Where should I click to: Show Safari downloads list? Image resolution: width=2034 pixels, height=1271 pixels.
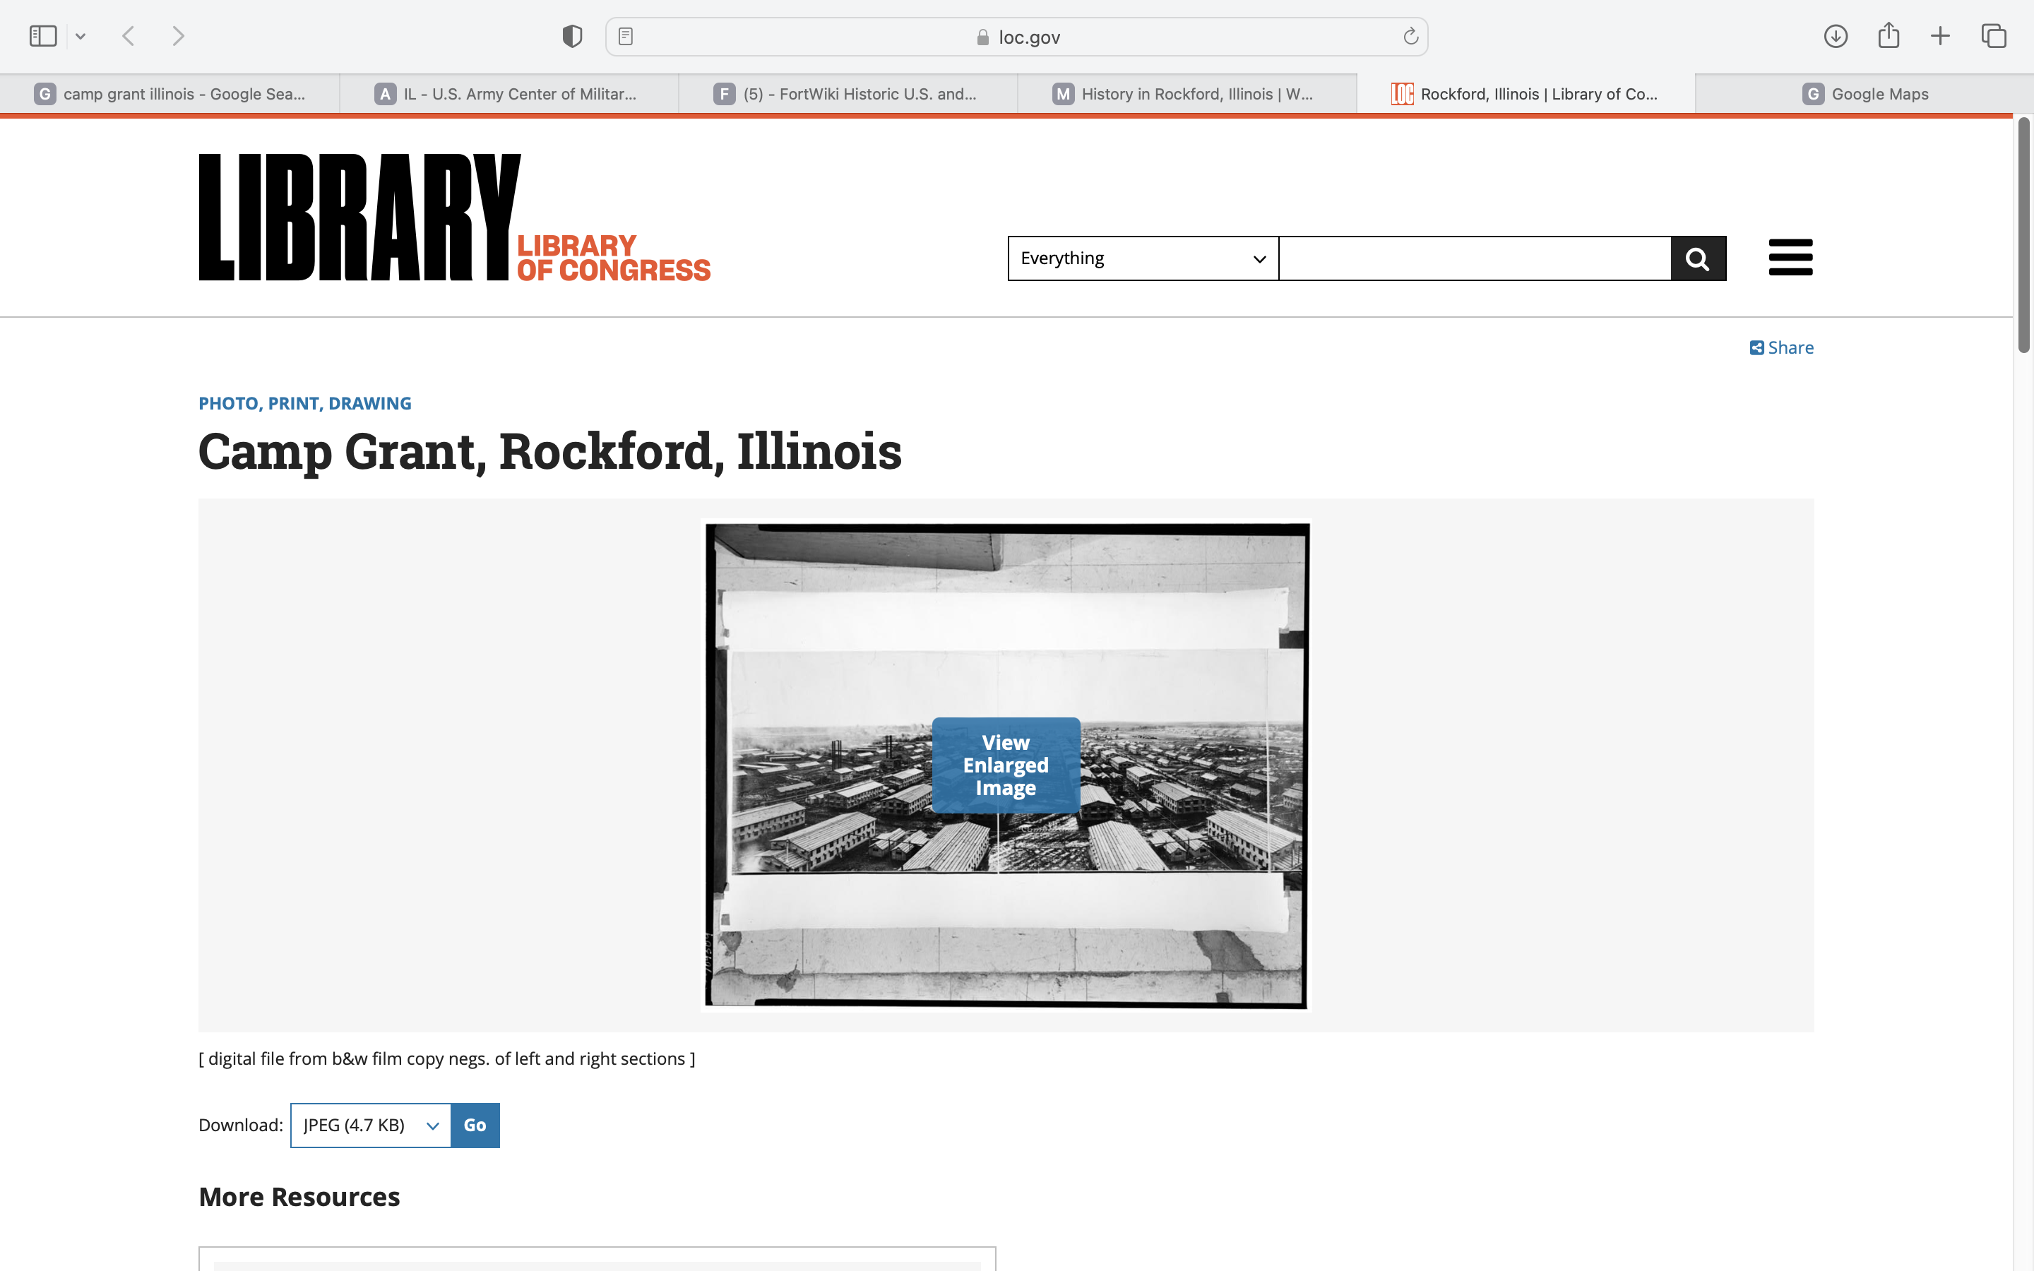click(1835, 36)
